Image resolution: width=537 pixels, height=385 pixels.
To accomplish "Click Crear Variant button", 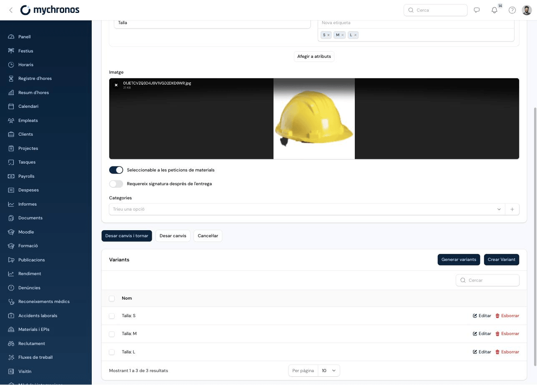I will click(x=502, y=260).
